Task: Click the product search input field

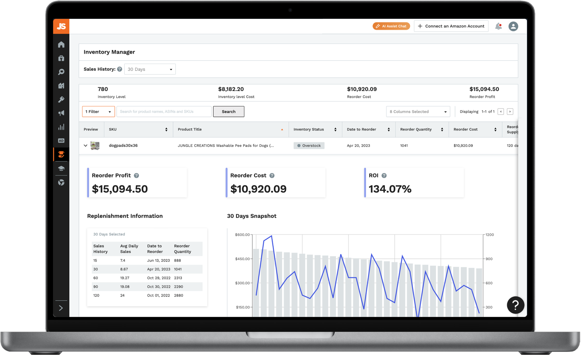Action: pos(164,112)
